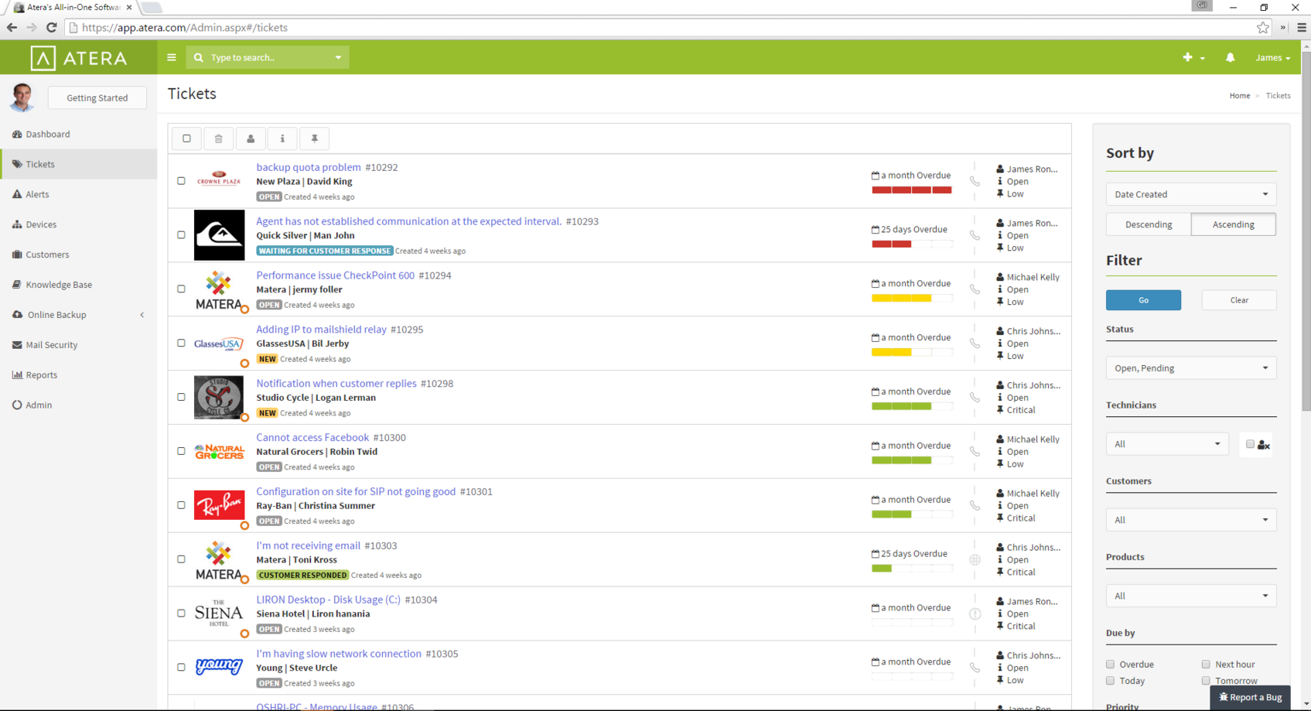The width and height of the screenshot is (1311, 711).
Task: Click the Ray-Ban logo thumbnail
Action: [219, 505]
